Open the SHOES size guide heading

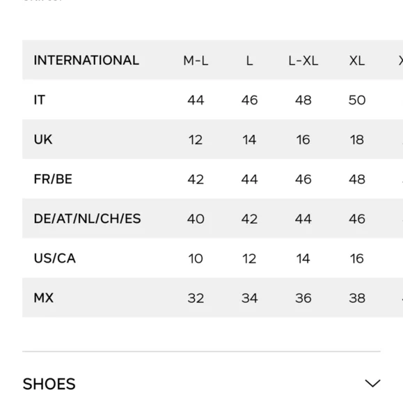[49, 384]
